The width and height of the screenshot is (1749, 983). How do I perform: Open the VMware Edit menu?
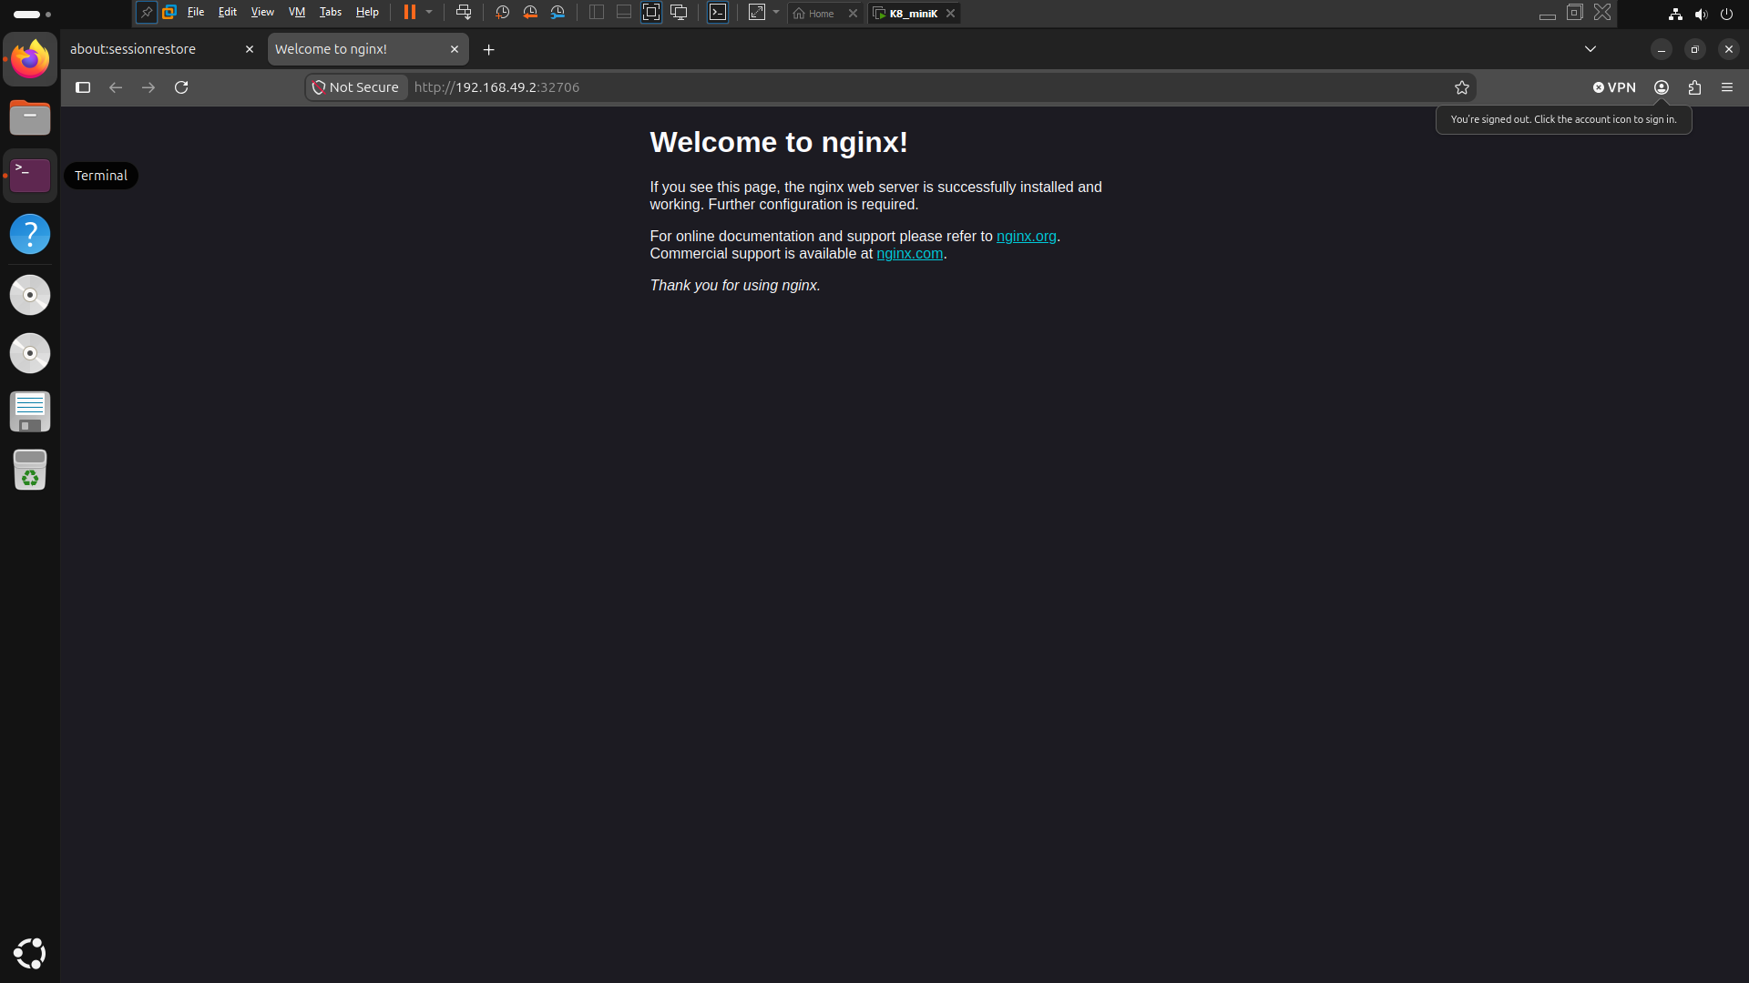tap(228, 13)
